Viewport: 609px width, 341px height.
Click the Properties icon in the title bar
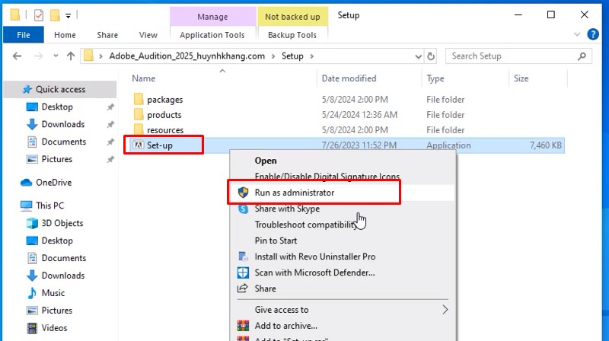pyautogui.click(x=39, y=15)
